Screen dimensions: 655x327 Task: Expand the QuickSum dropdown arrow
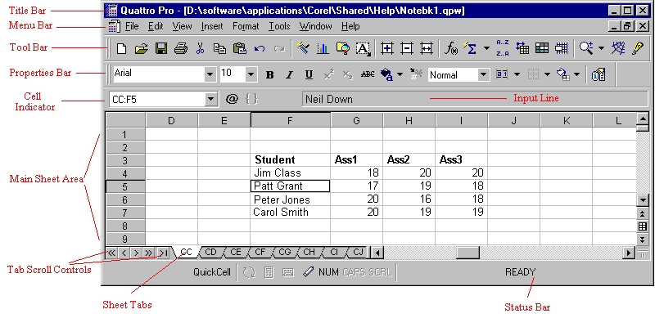(x=486, y=49)
